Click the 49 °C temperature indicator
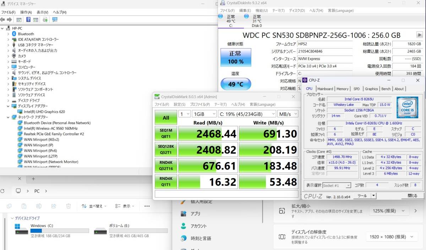Image resolution: width=426 pixels, height=250 pixels. click(235, 84)
